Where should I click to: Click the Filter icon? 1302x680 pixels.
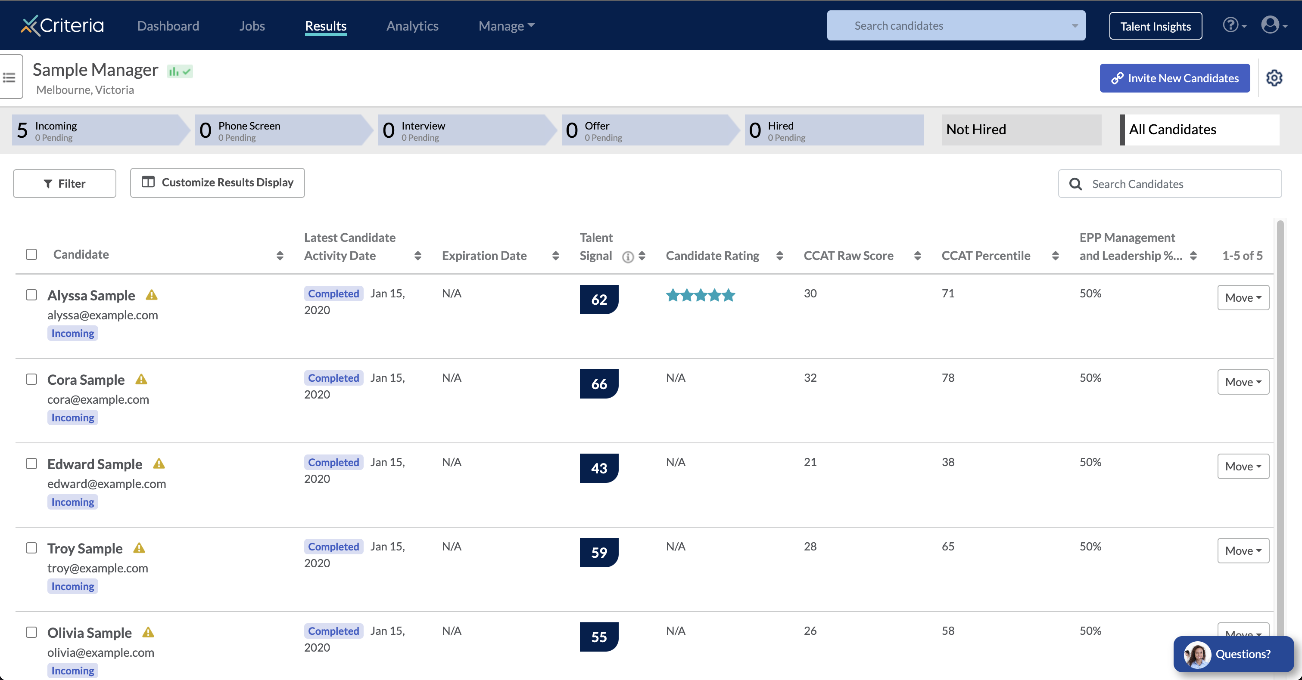tap(47, 183)
